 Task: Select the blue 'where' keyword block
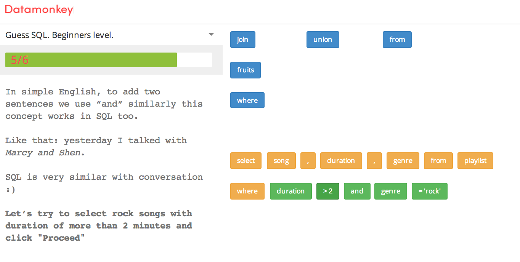(x=247, y=101)
